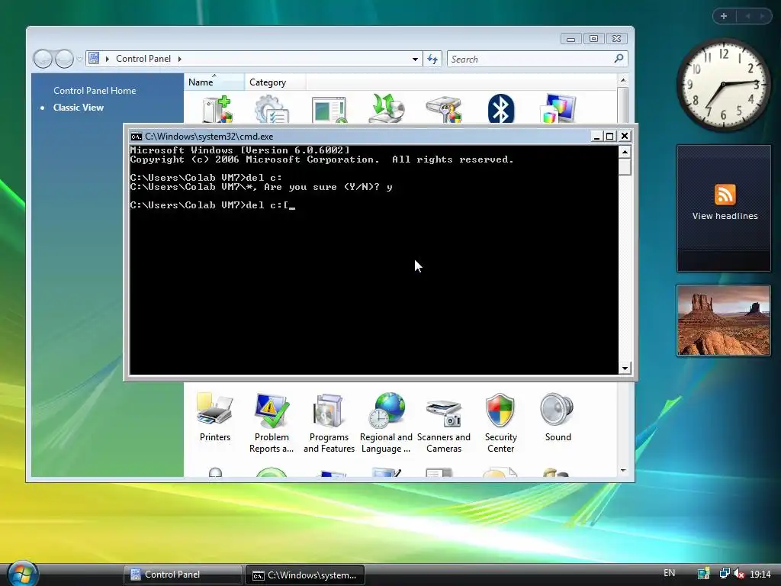Sort by the Category column header
Viewport: 781px width, 586px height.
[275, 82]
